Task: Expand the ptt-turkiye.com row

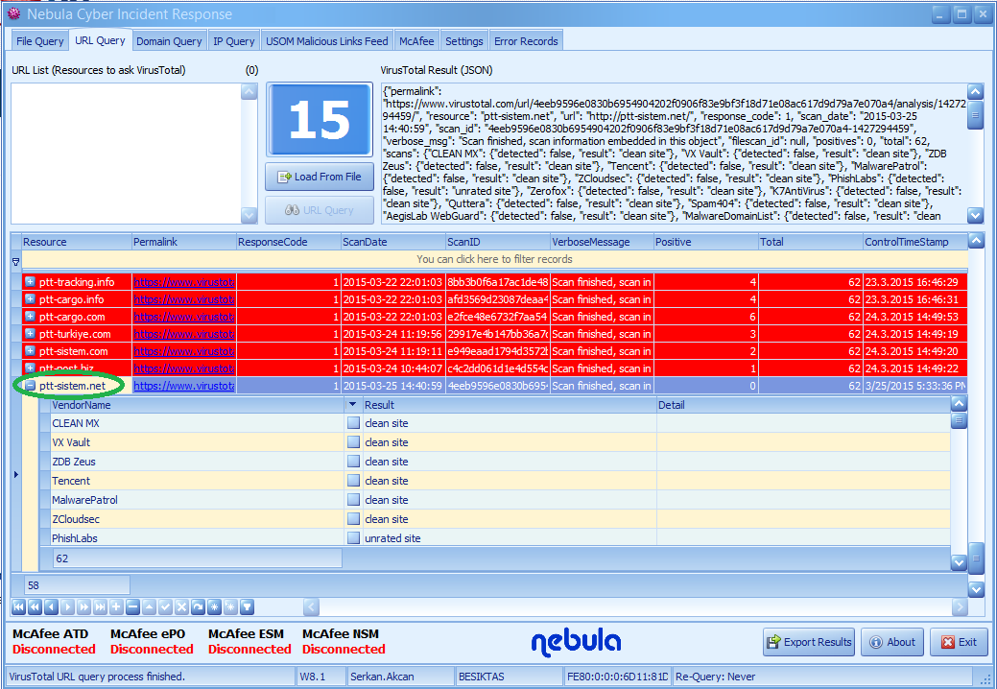Action: pos(30,333)
